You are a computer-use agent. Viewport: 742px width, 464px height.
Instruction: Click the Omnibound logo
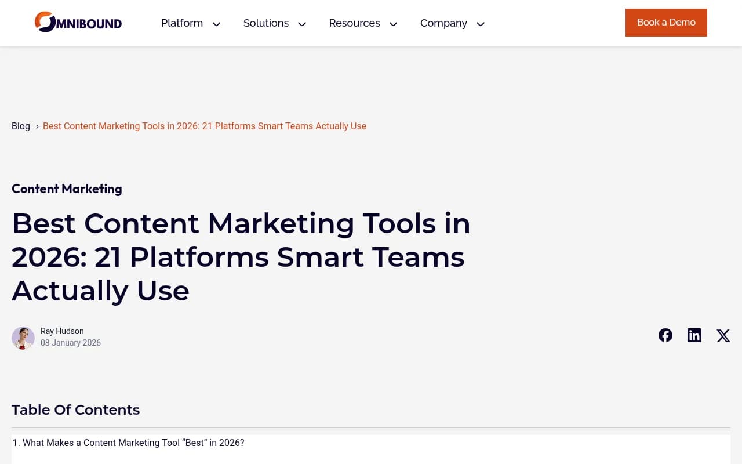tap(78, 22)
